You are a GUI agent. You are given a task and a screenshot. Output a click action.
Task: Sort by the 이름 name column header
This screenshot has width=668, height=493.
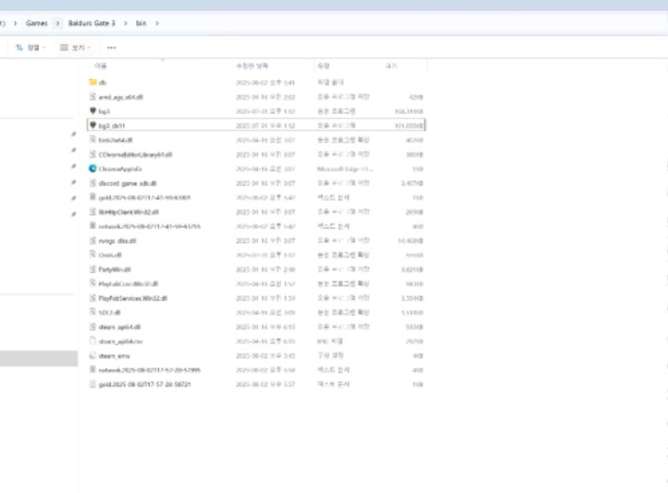100,66
